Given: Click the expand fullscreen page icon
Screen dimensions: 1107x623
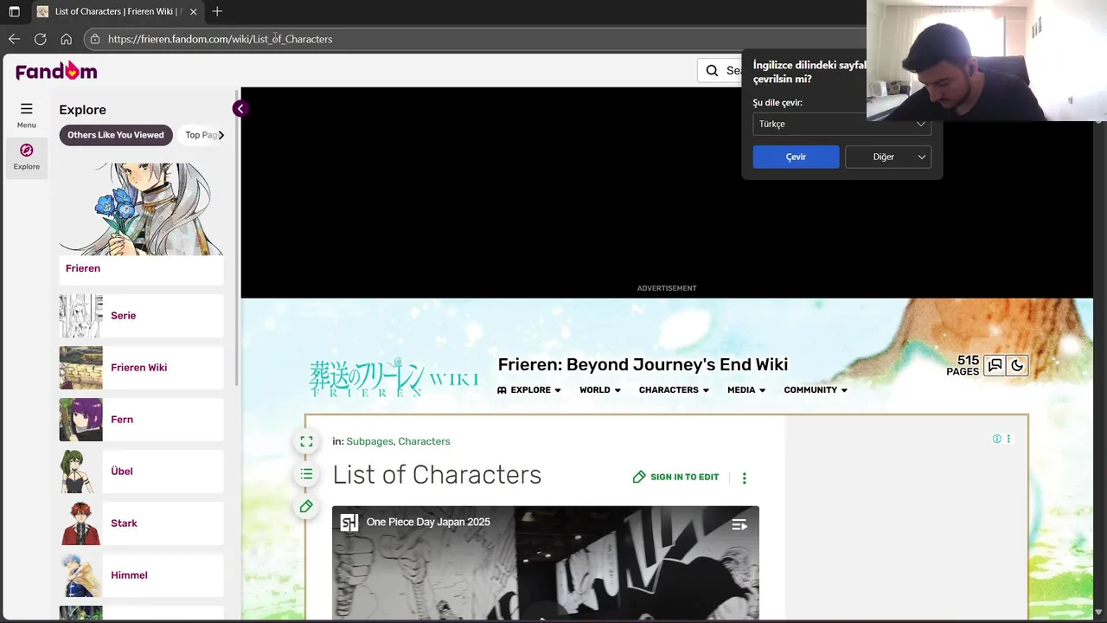Looking at the screenshot, I should [x=306, y=441].
